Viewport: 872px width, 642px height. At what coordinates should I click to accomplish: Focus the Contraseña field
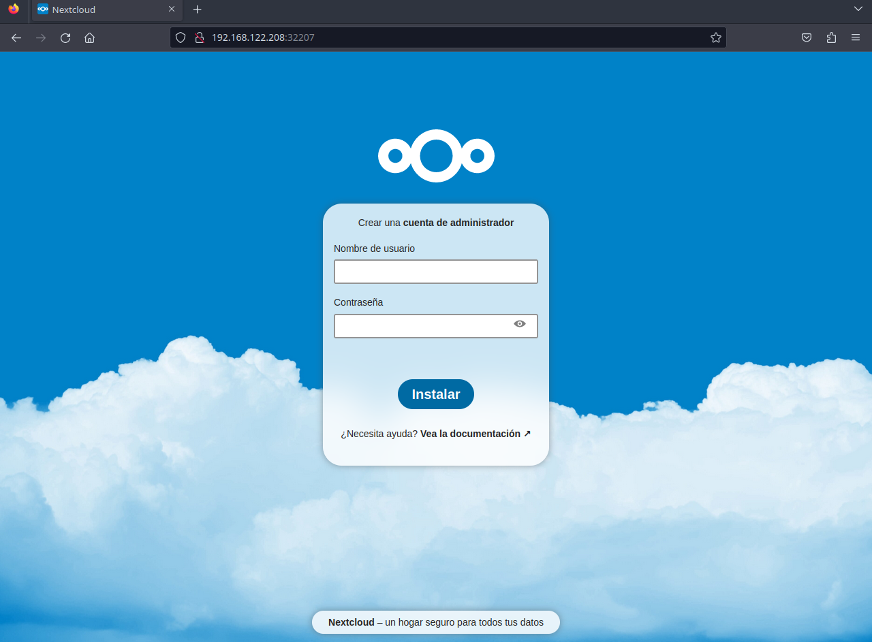436,326
